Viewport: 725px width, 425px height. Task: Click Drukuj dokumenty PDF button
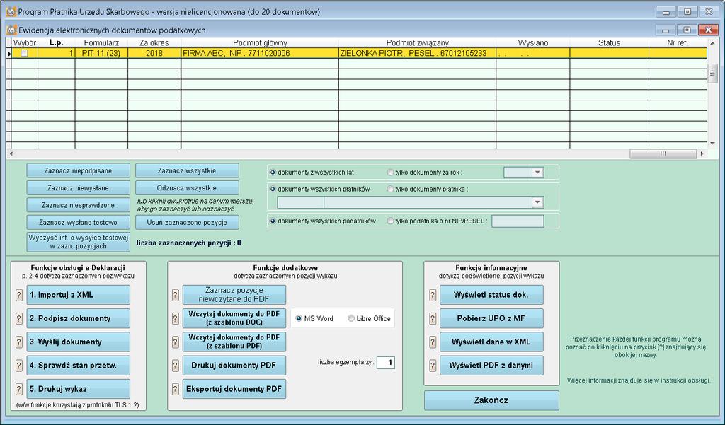pyautogui.click(x=234, y=366)
